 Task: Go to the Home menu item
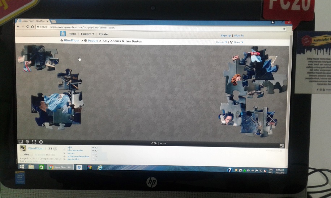(x=72, y=34)
